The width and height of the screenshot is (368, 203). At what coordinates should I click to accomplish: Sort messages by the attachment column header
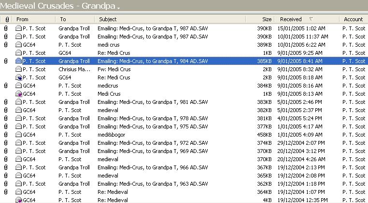(6, 19)
